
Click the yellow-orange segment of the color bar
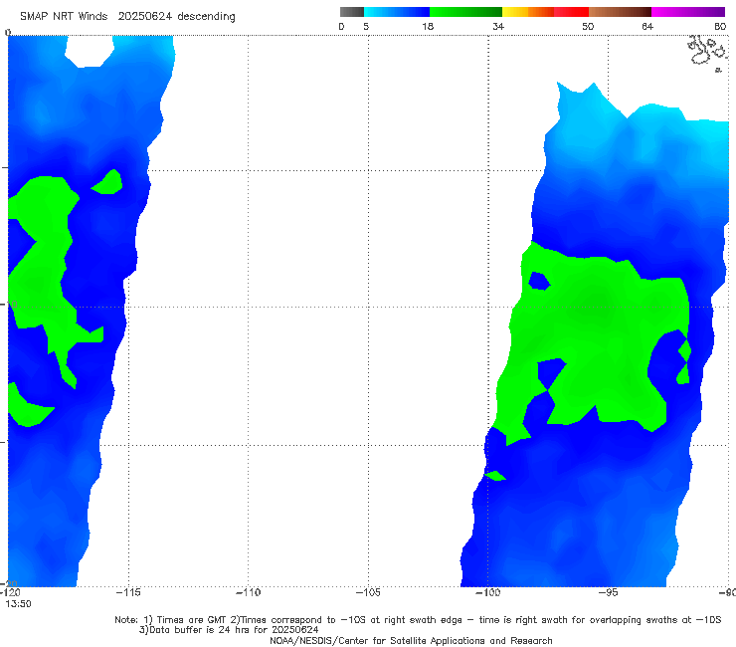528,12
